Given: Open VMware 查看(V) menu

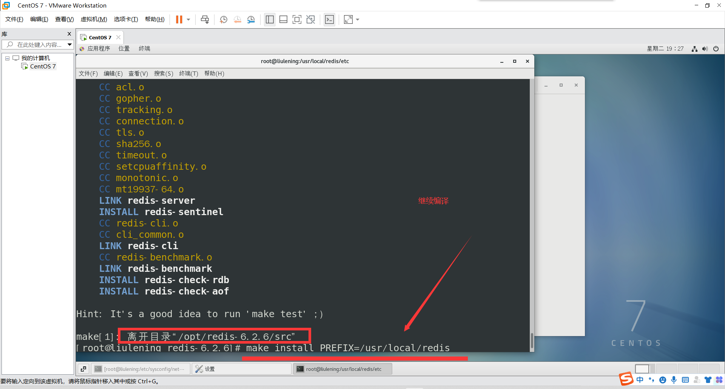Looking at the screenshot, I should pyautogui.click(x=65, y=19).
